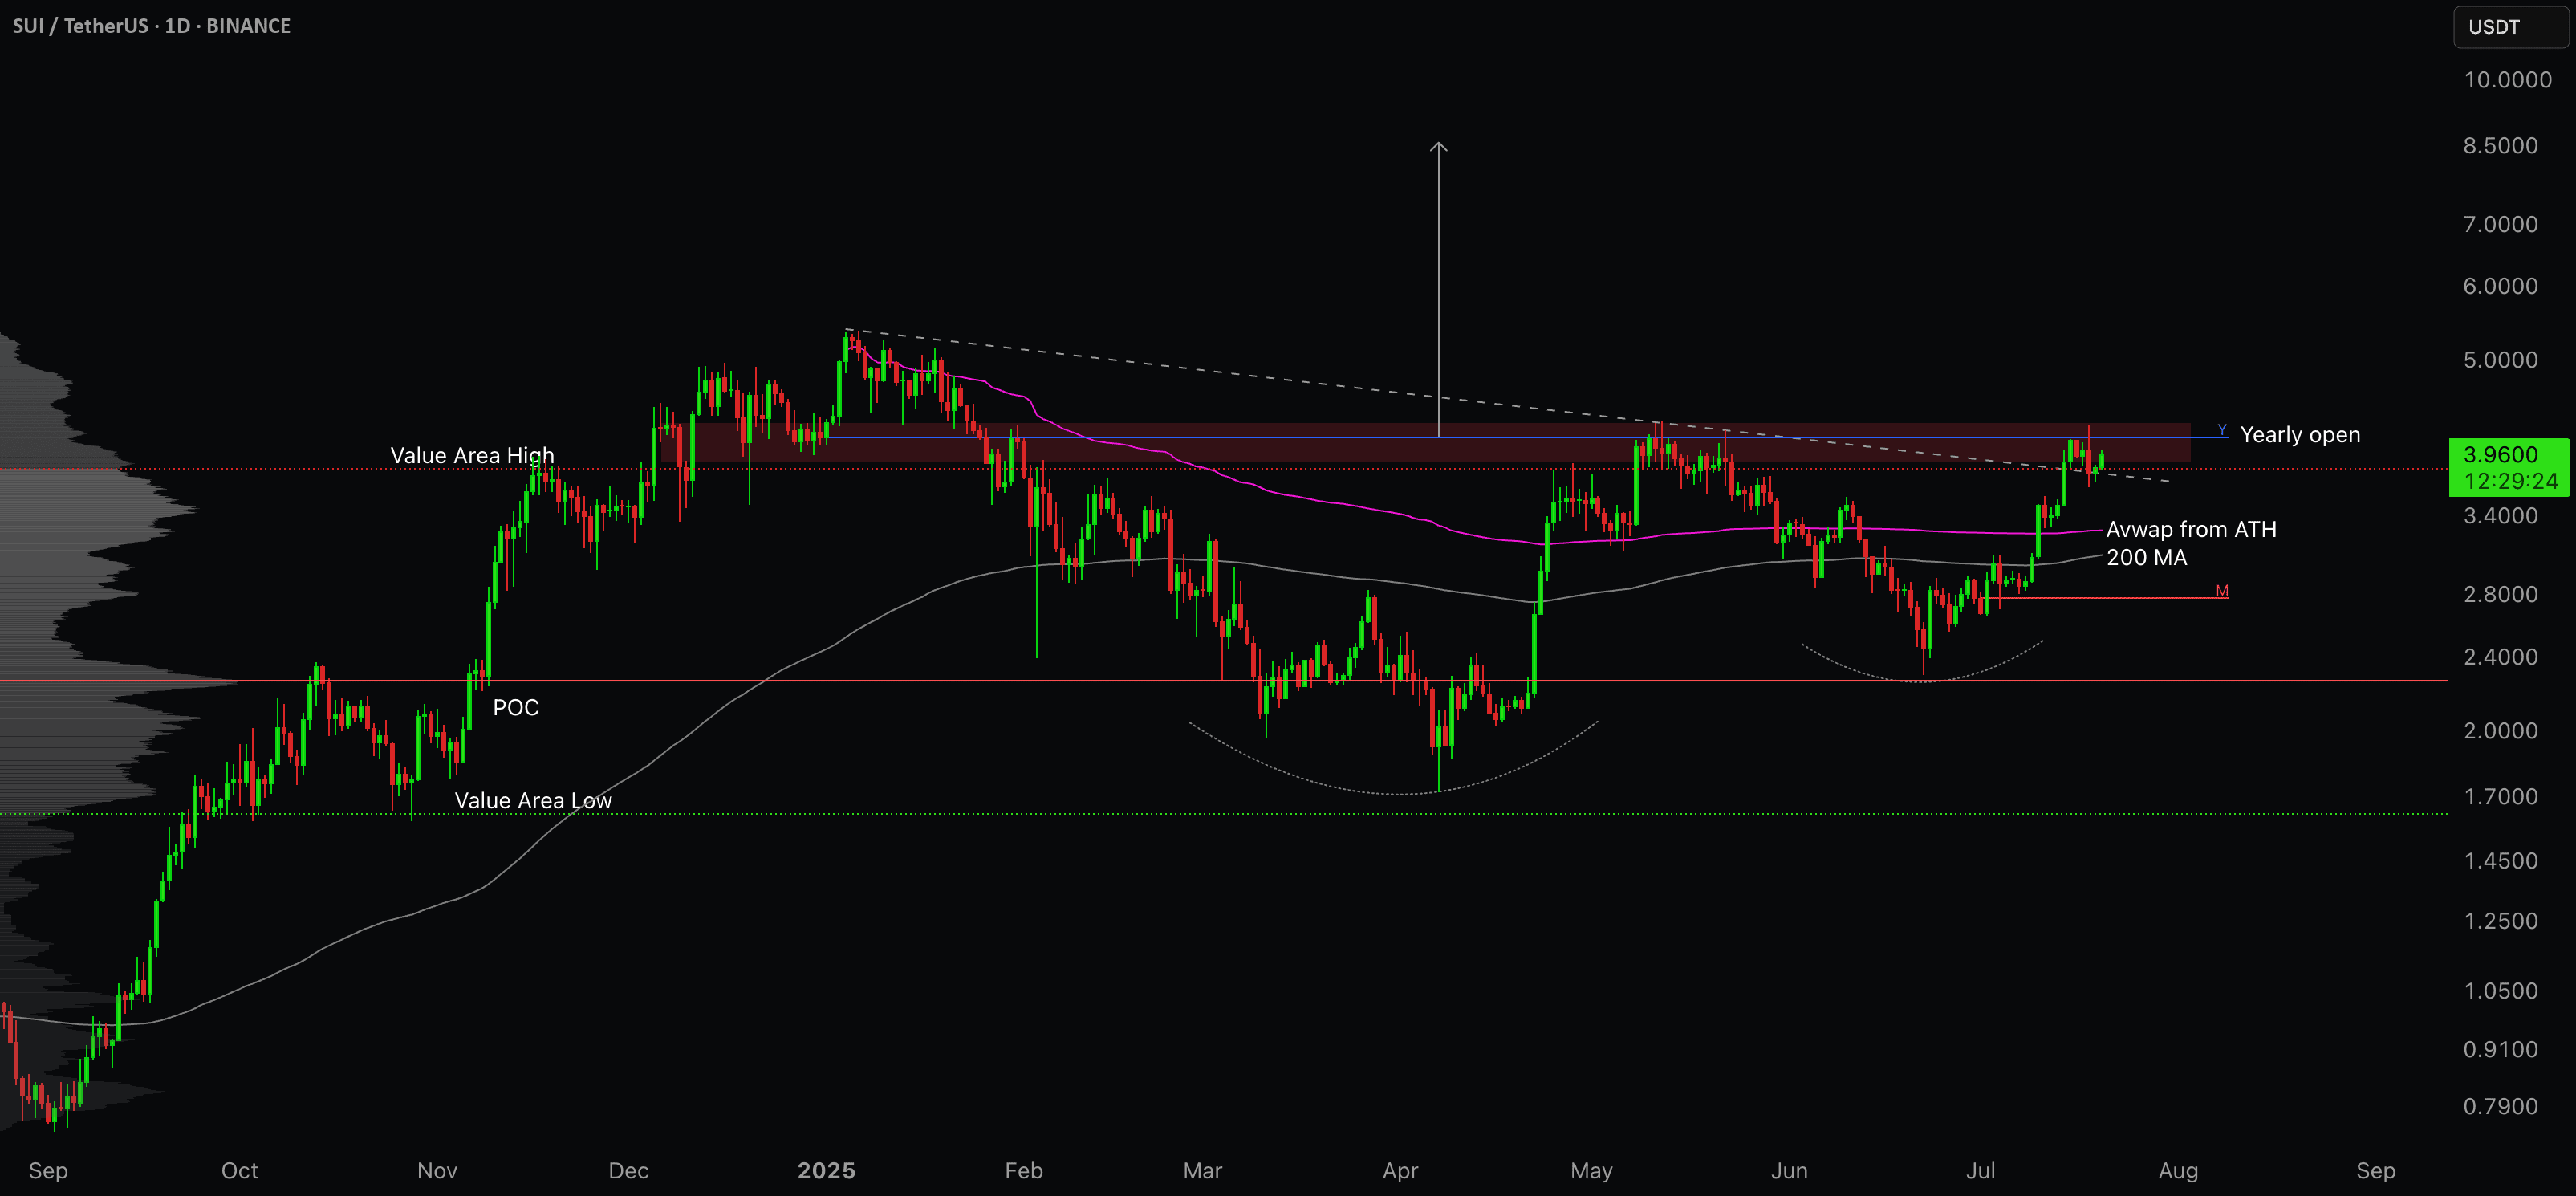Click the May label on time axis

point(1591,1171)
